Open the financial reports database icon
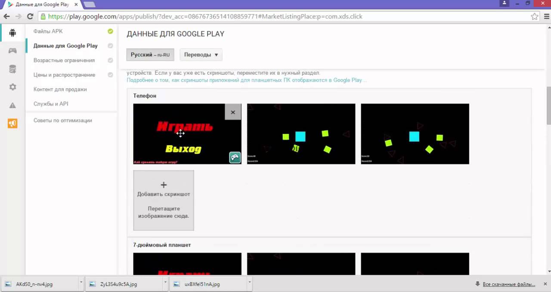 [12, 69]
